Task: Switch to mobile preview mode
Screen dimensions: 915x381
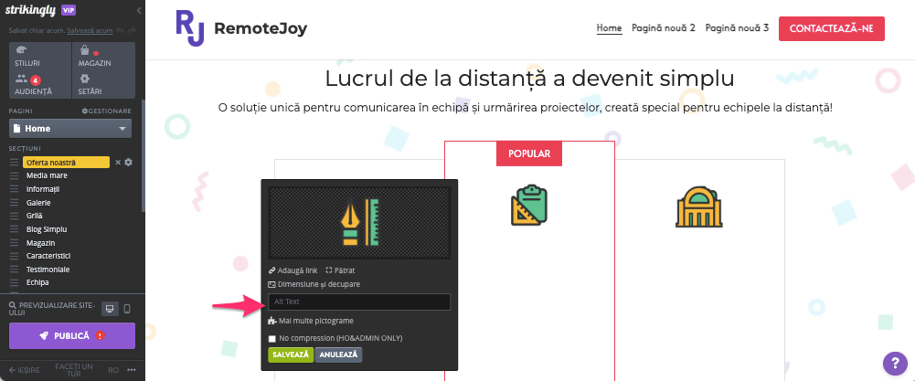Action: tap(127, 309)
